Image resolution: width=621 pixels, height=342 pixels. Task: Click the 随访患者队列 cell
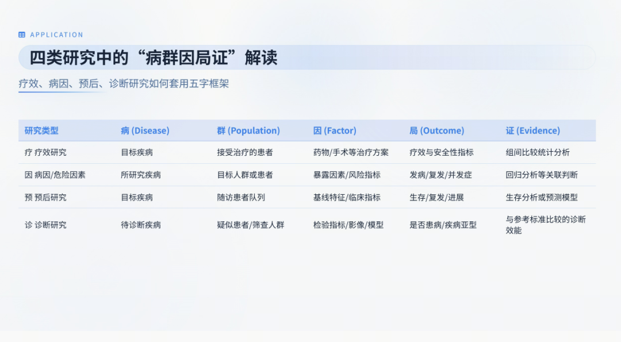click(x=241, y=198)
